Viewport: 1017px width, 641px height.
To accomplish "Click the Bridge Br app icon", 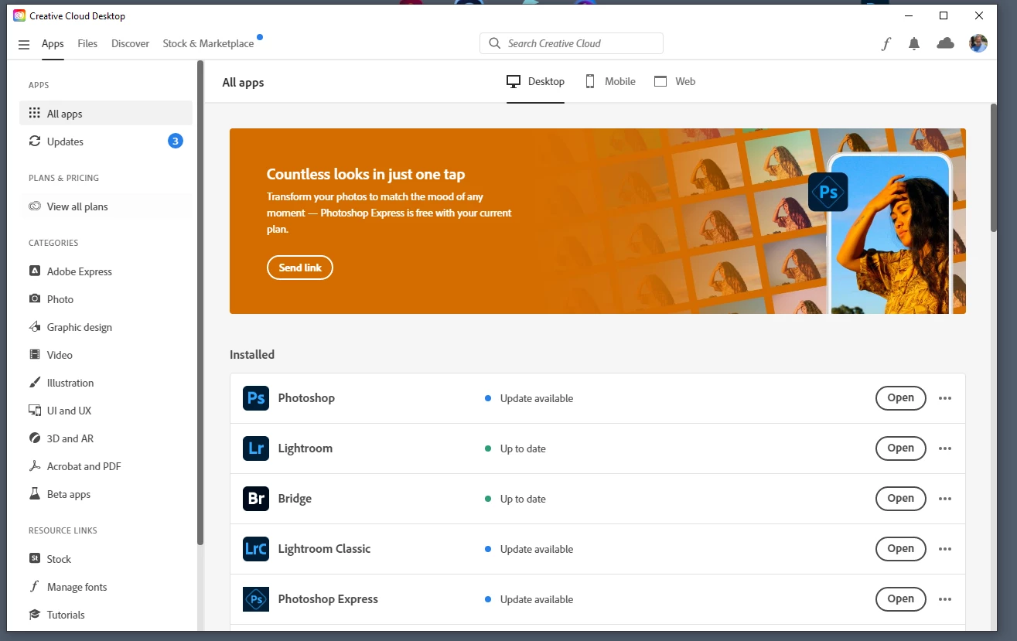I will tap(256, 499).
